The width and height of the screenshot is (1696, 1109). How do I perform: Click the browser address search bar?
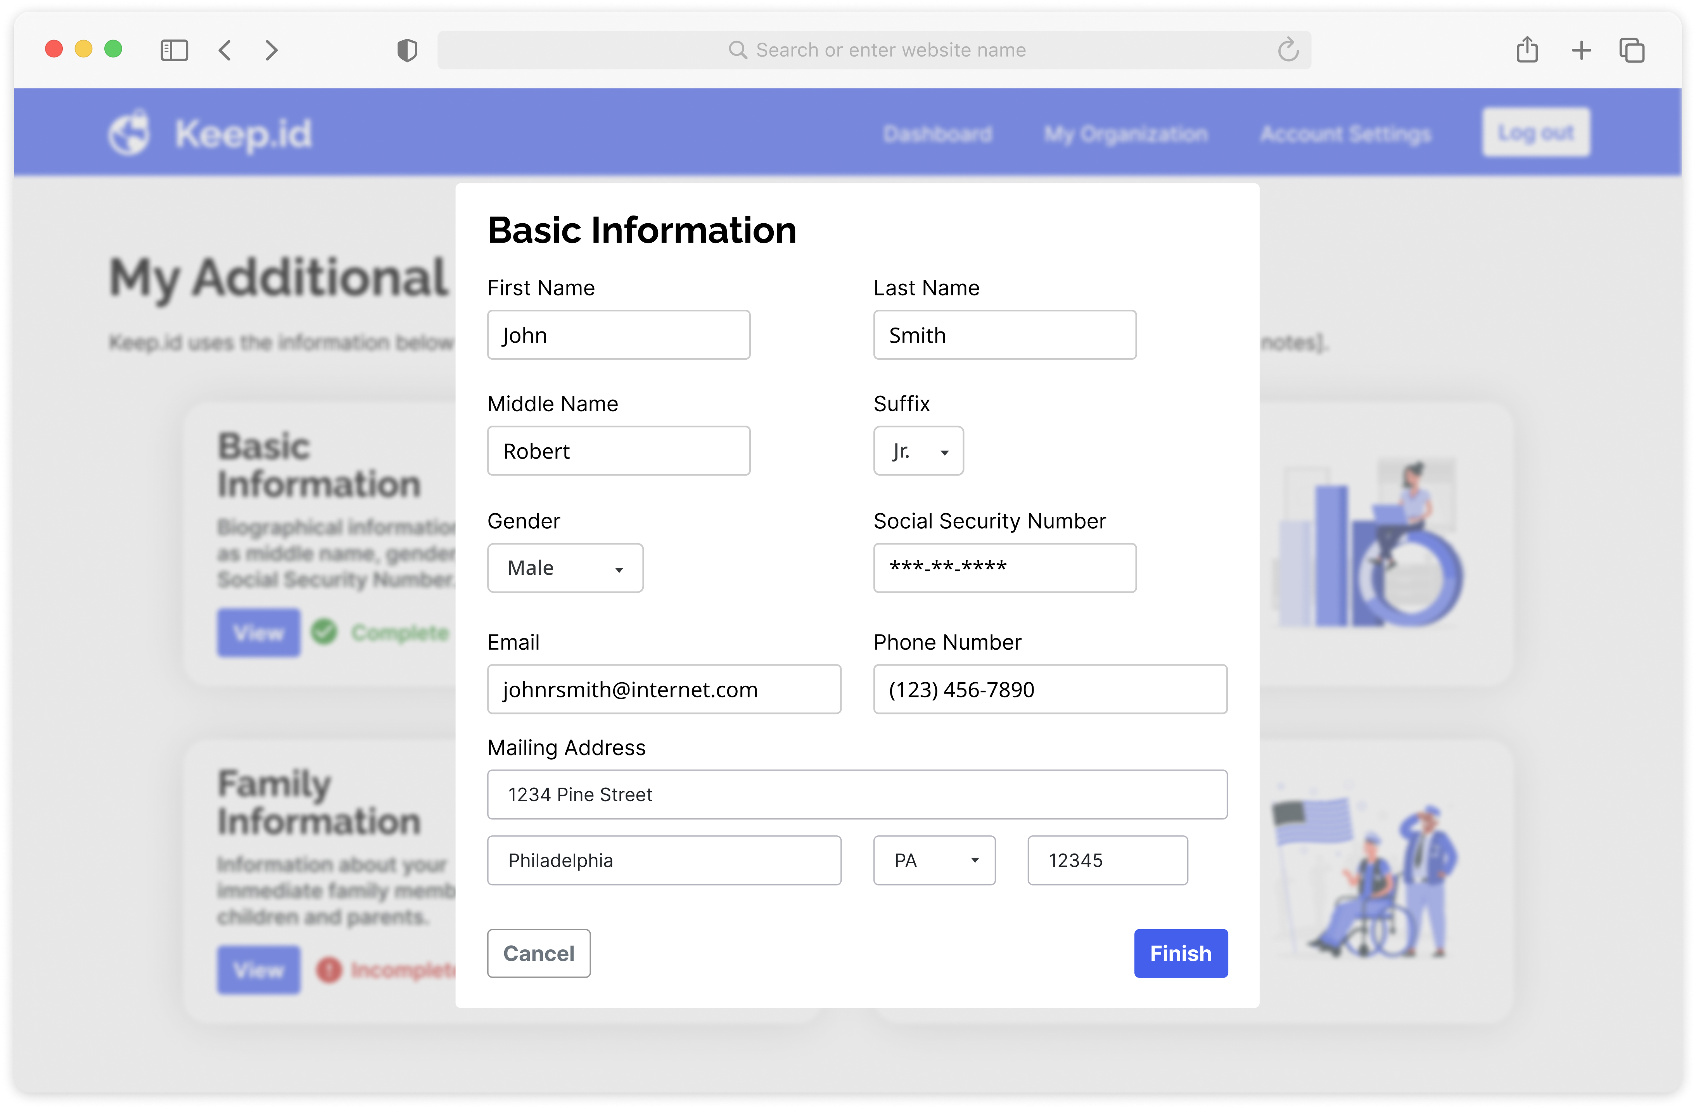click(x=874, y=50)
